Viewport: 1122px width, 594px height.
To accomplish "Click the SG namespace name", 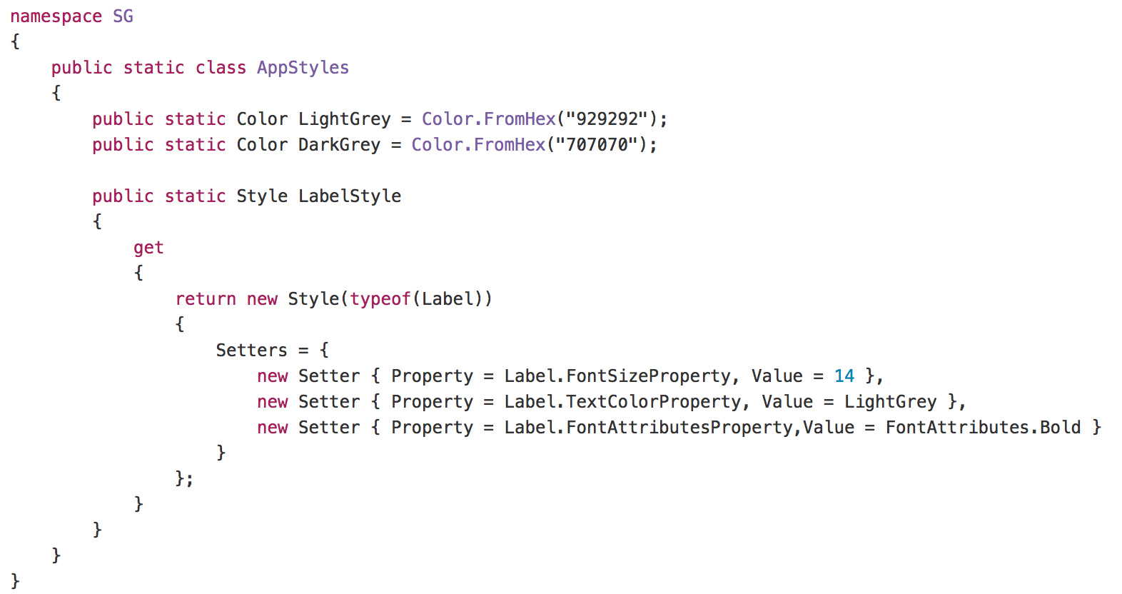I will point(123,16).
